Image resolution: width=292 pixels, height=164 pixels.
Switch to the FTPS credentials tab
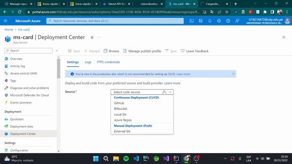pyautogui.click(x=109, y=62)
